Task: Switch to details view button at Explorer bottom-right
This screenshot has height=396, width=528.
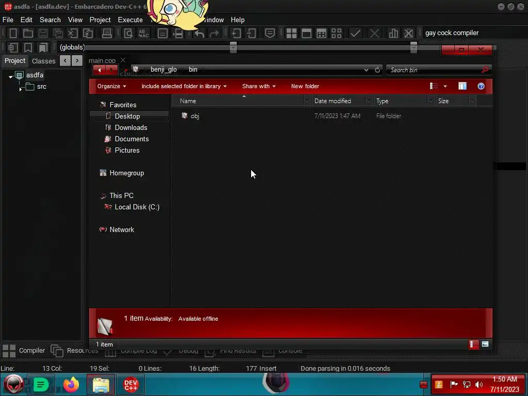Action: point(473,344)
